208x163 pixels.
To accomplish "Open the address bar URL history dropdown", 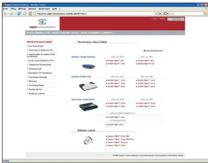I will 157,14.
